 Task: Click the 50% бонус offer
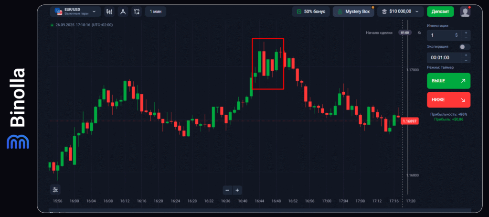point(310,11)
